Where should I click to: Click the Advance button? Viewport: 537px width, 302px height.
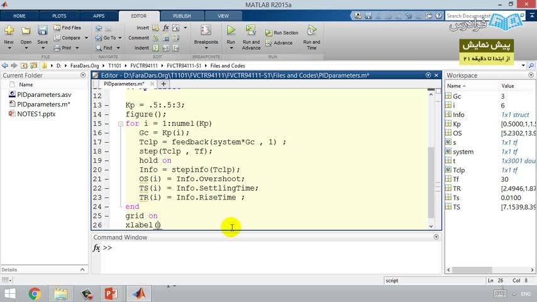click(279, 43)
